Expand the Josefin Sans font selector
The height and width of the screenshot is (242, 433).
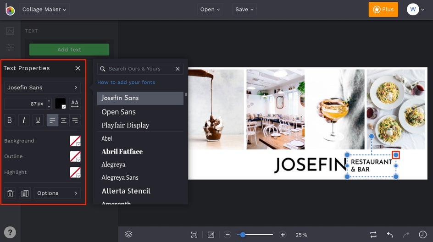pyautogui.click(x=42, y=88)
